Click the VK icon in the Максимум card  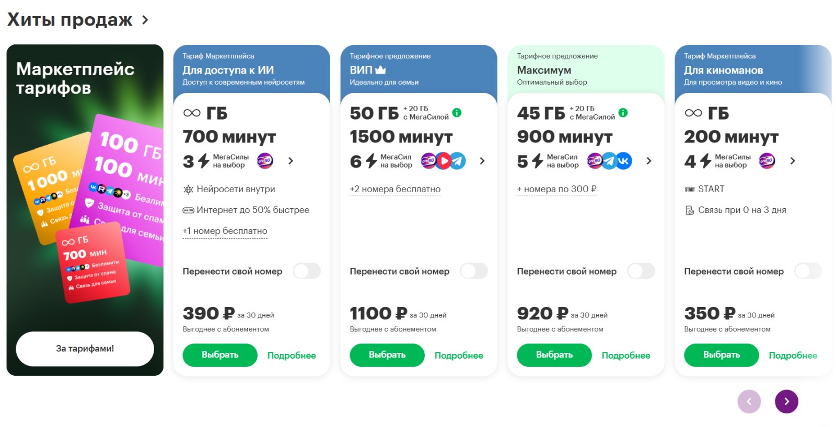click(x=624, y=161)
